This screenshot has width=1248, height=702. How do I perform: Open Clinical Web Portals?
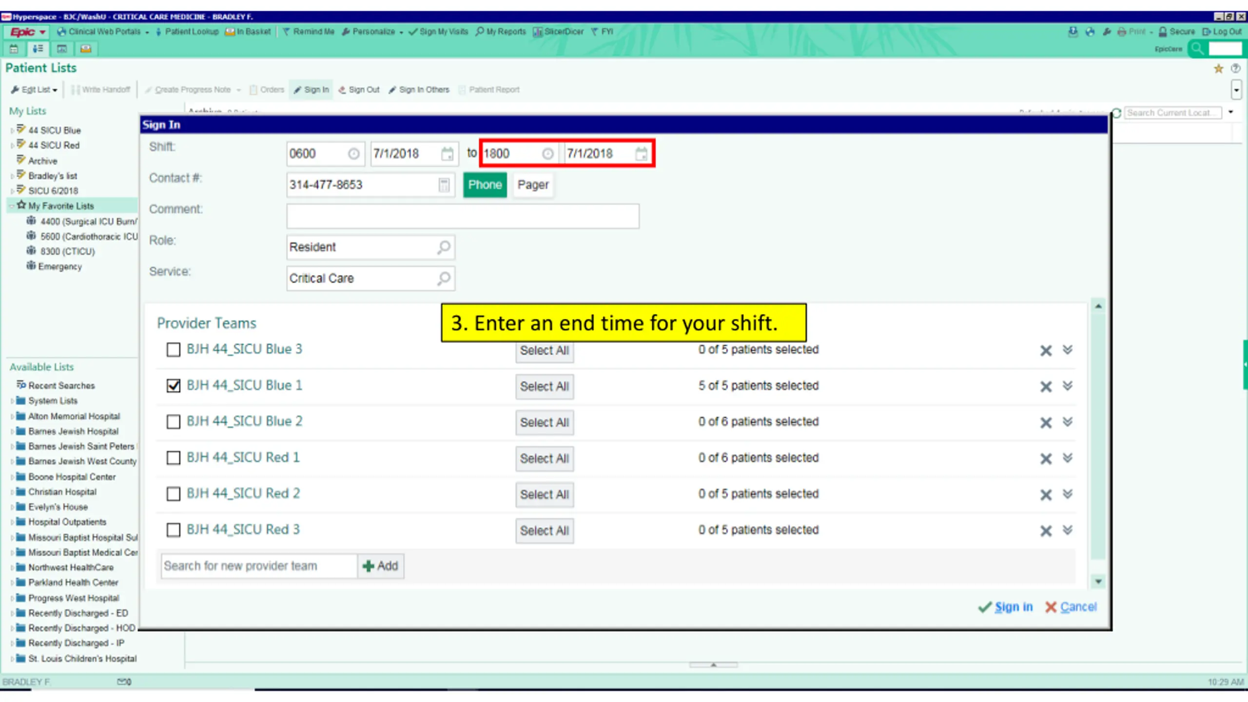(x=102, y=32)
